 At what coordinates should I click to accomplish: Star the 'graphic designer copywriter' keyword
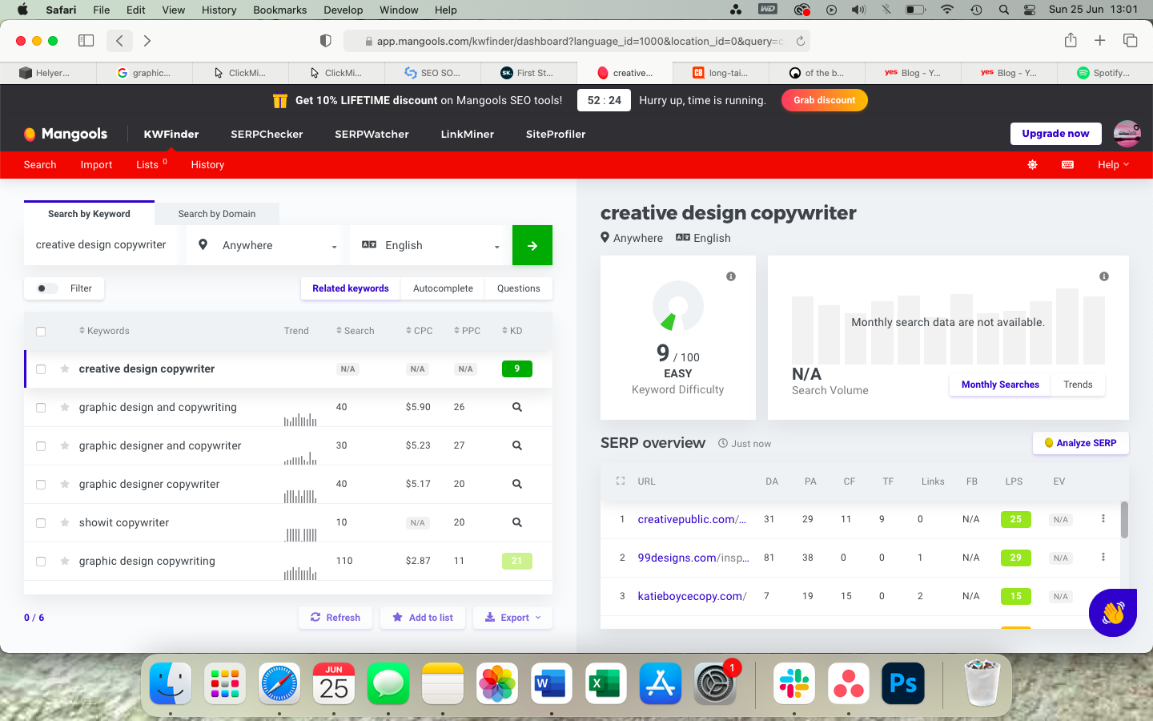[65, 484]
